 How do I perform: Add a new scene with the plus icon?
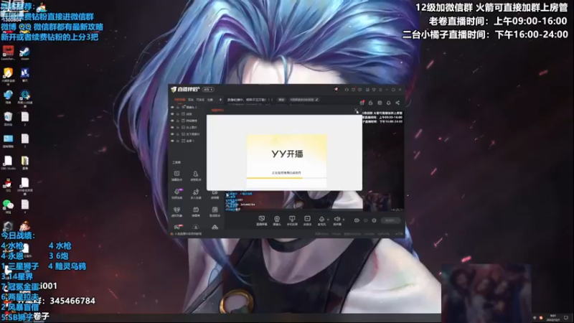click(220, 100)
